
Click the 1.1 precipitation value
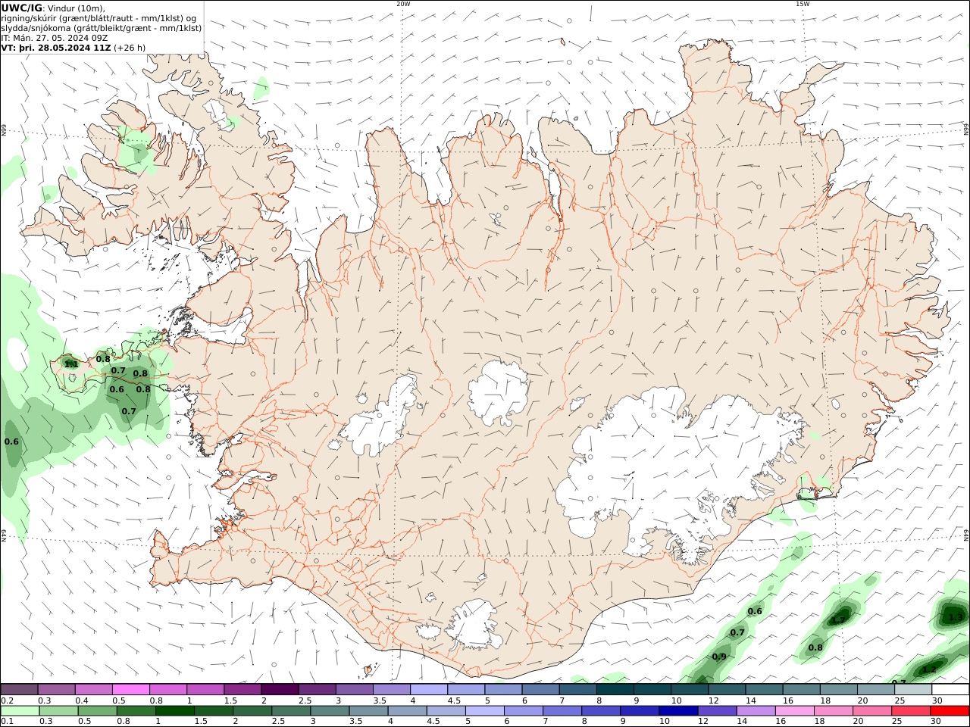click(71, 364)
